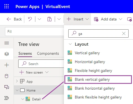Click New screen button
This screenshot has width=133, height=104.
click(x=31, y=72)
